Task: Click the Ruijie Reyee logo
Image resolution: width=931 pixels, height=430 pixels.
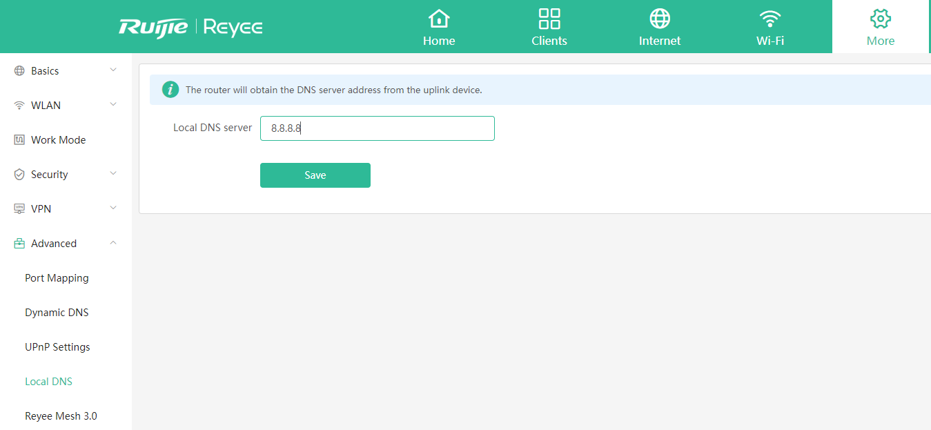Action: pyautogui.click(x=190, y=28)
